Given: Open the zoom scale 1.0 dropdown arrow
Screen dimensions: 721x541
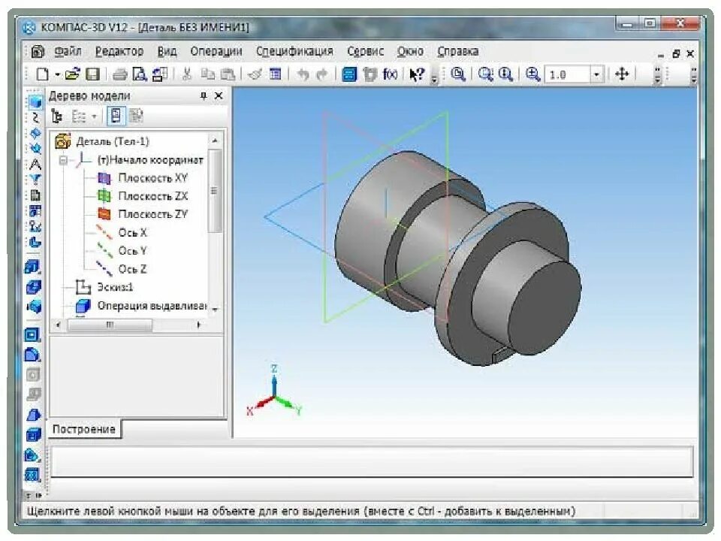Looking at the screenshot, I should coord(596,74).
